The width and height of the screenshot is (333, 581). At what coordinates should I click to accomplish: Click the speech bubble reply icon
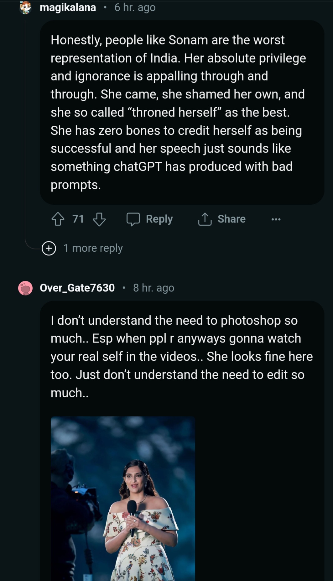coord(133,219)
